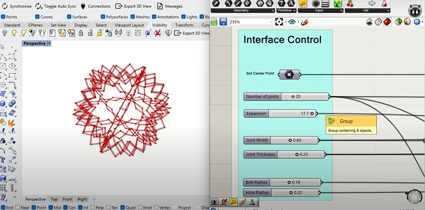This screenshot has width=425, height=210.
Task: Click the letter A Primitive icon
Action: pos(291,4)
